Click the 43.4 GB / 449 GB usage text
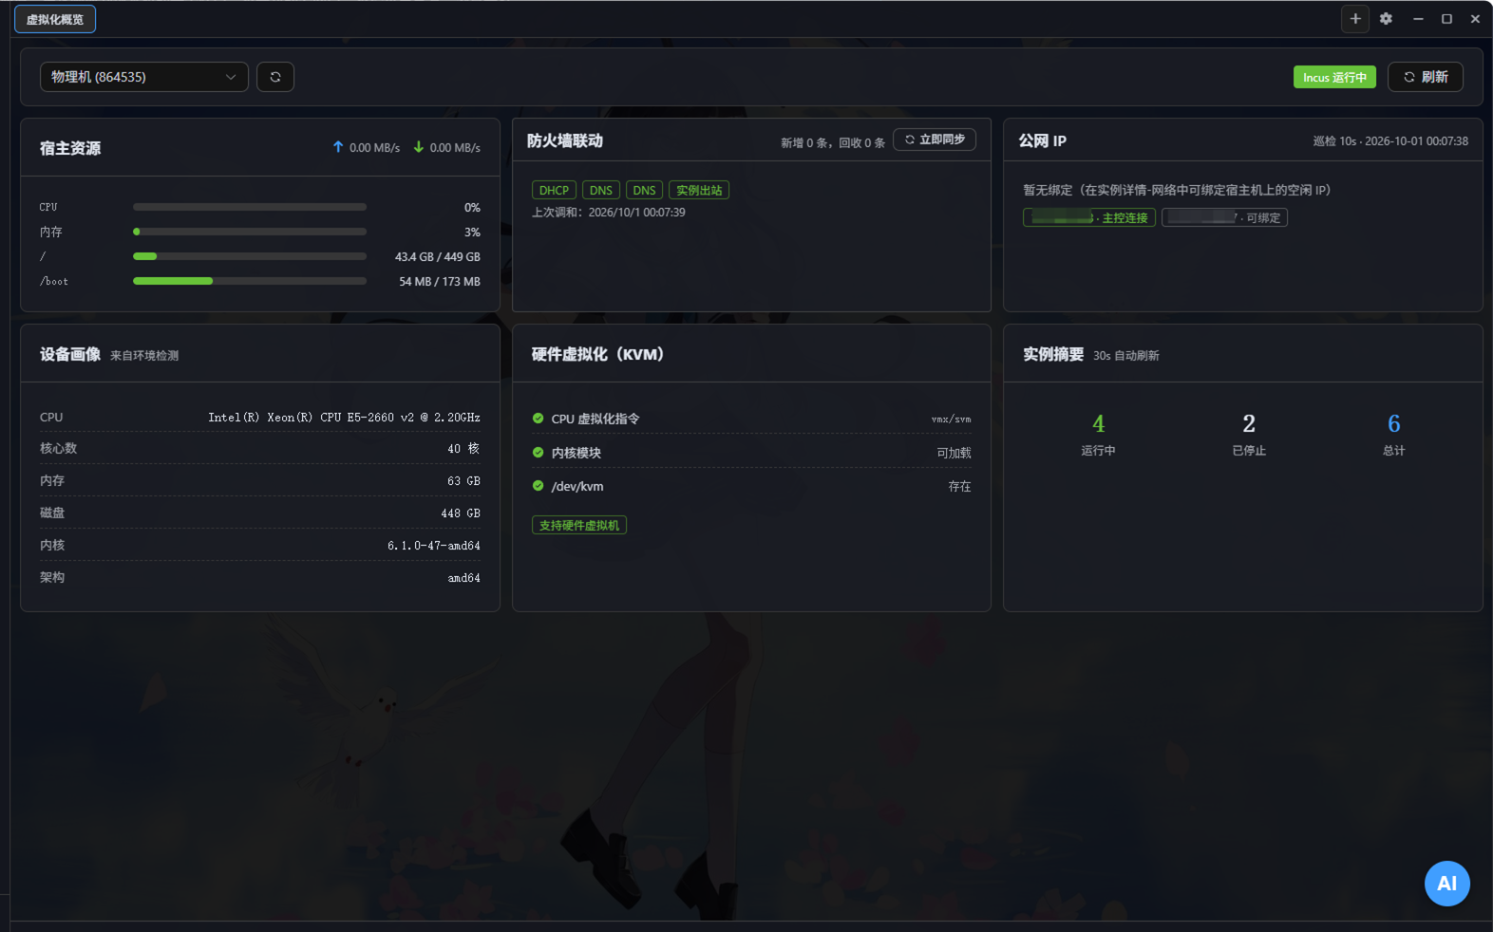Screen dimensions: 1493x932 438,257
